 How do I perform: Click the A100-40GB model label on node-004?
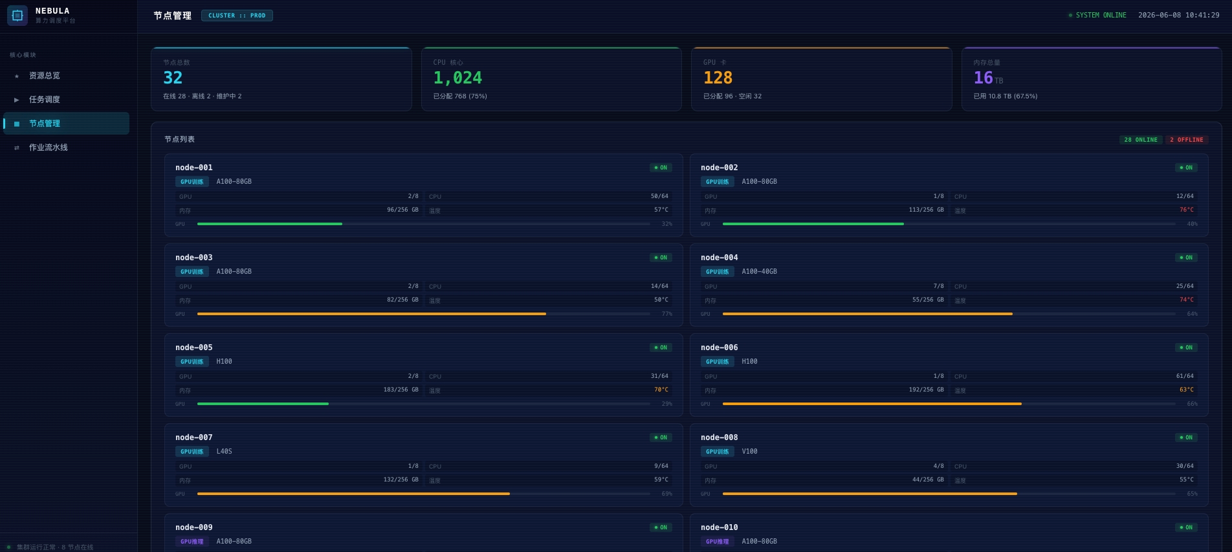[760, 272]
